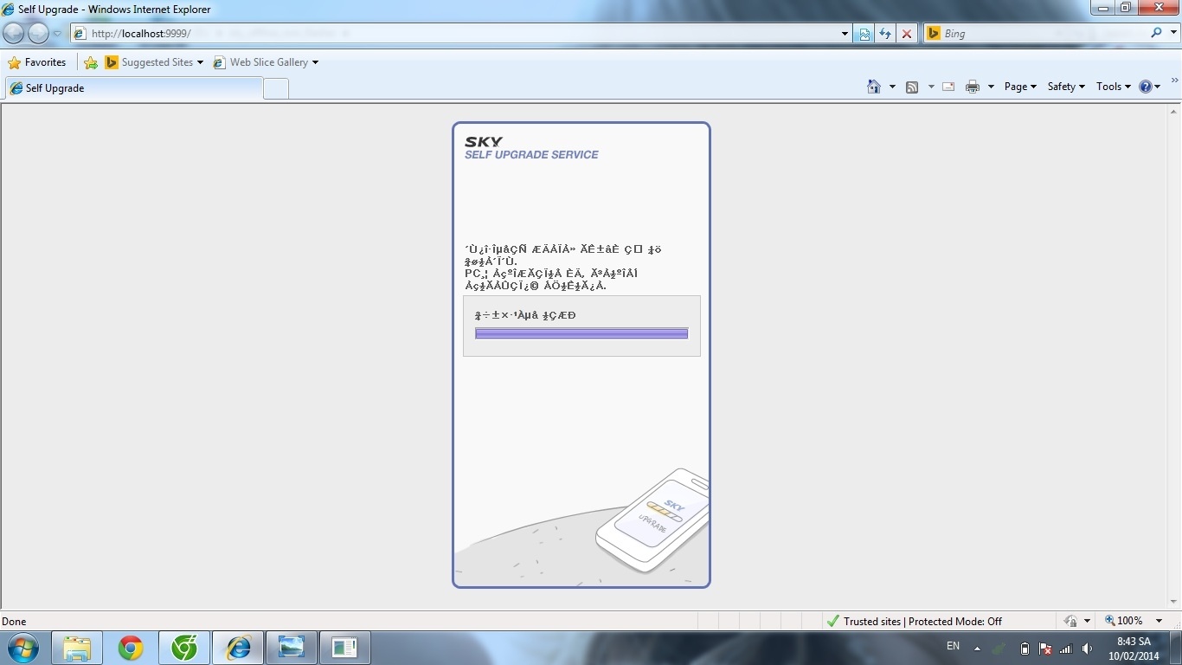Click the localhost:9999 address bar
The height and width of the screenshot is (665, 1182).
click(454, 33)
